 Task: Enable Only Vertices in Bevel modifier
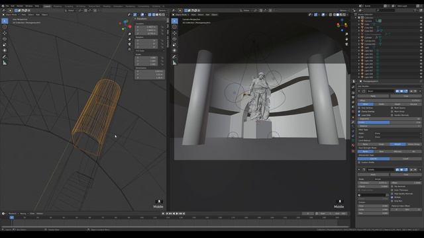[x=359, y=108]
